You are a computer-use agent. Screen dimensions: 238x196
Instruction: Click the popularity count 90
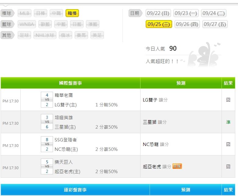173,48
